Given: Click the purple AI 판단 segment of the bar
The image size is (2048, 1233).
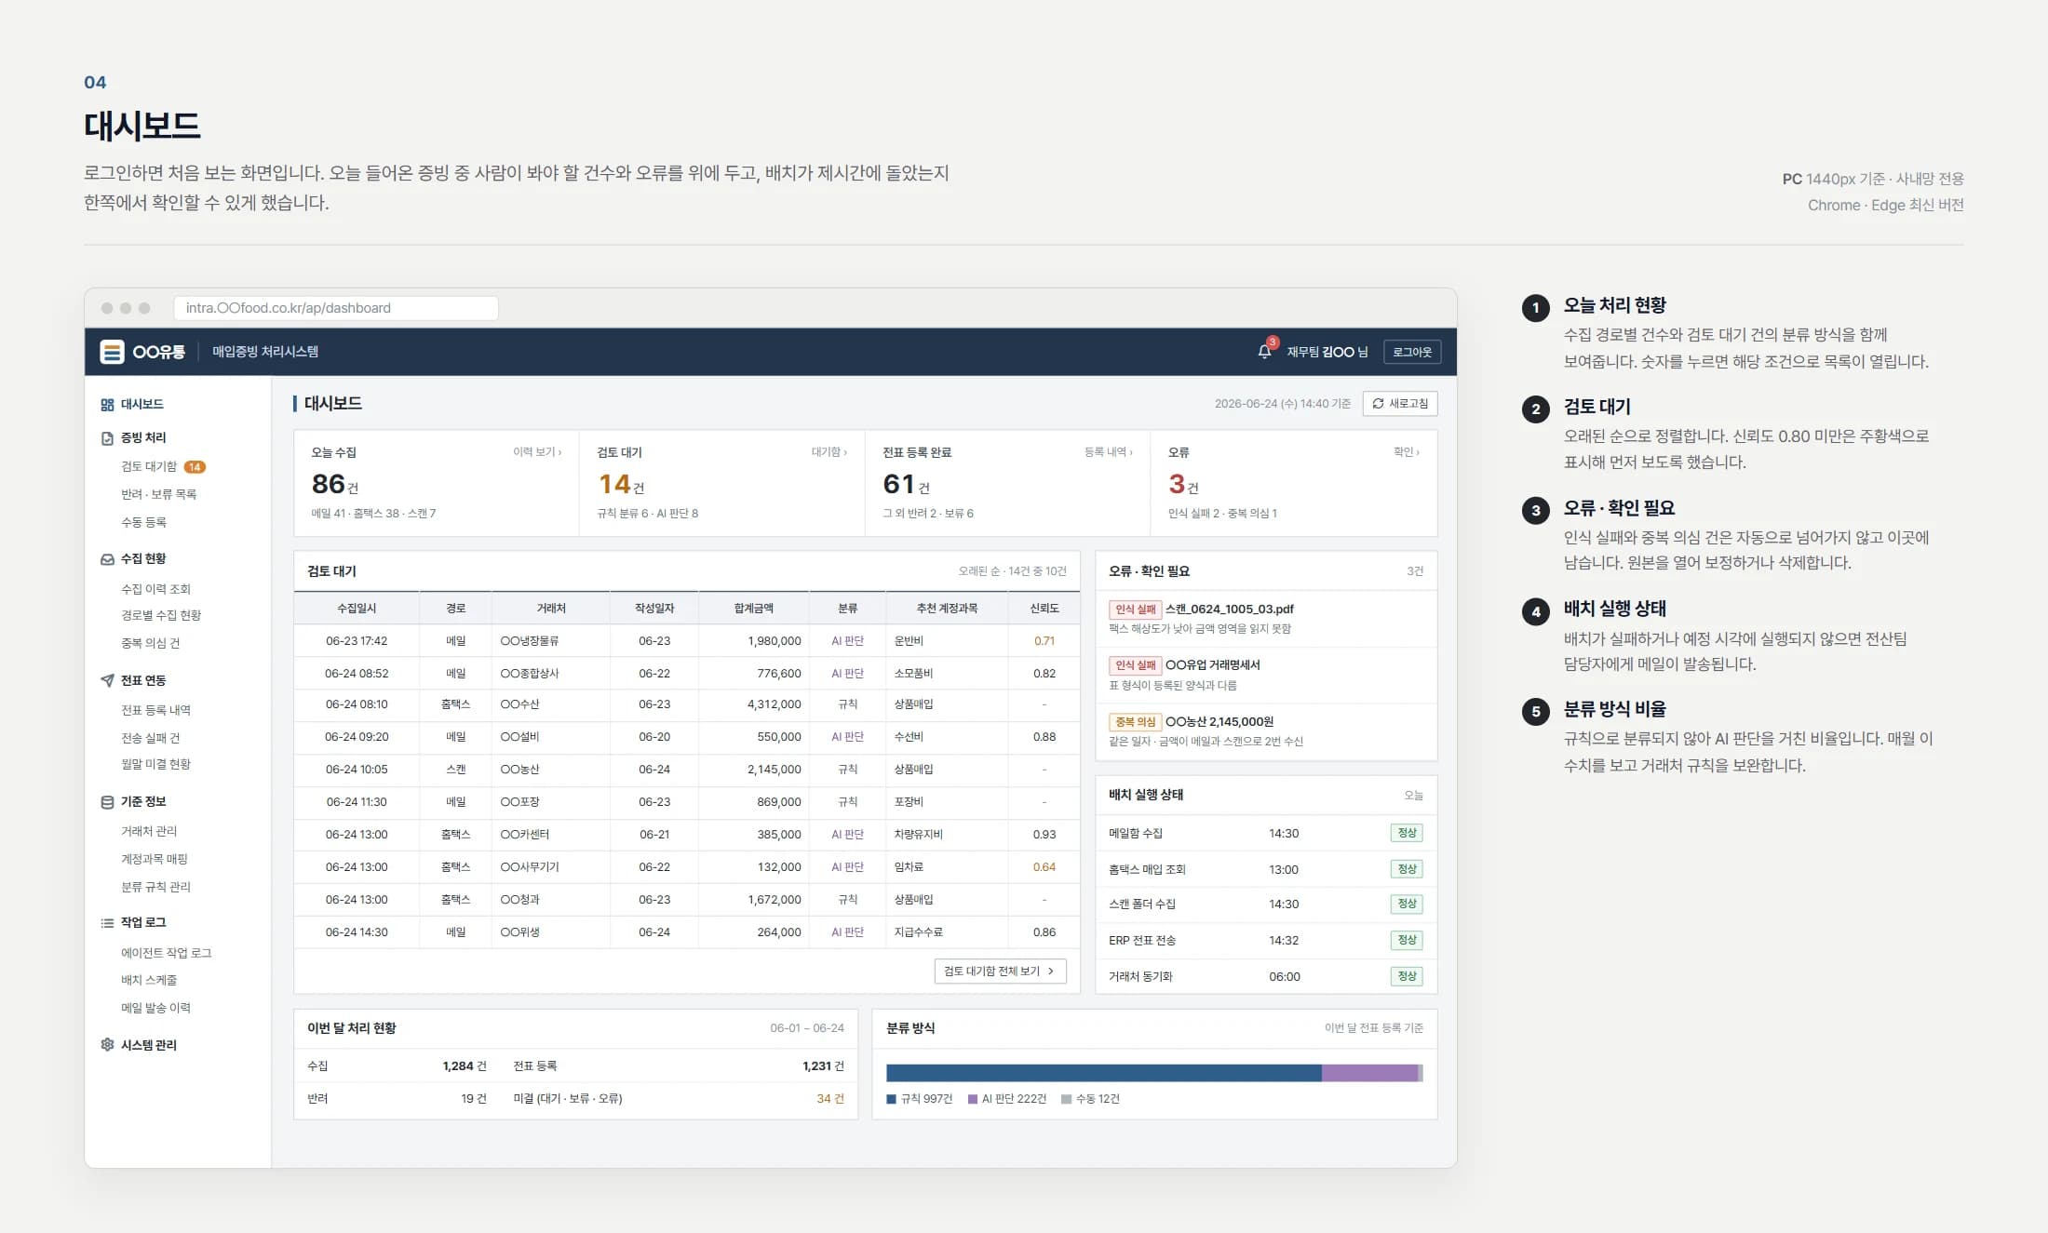Looking at the screenshot, I should [x=1369, y=1073].
